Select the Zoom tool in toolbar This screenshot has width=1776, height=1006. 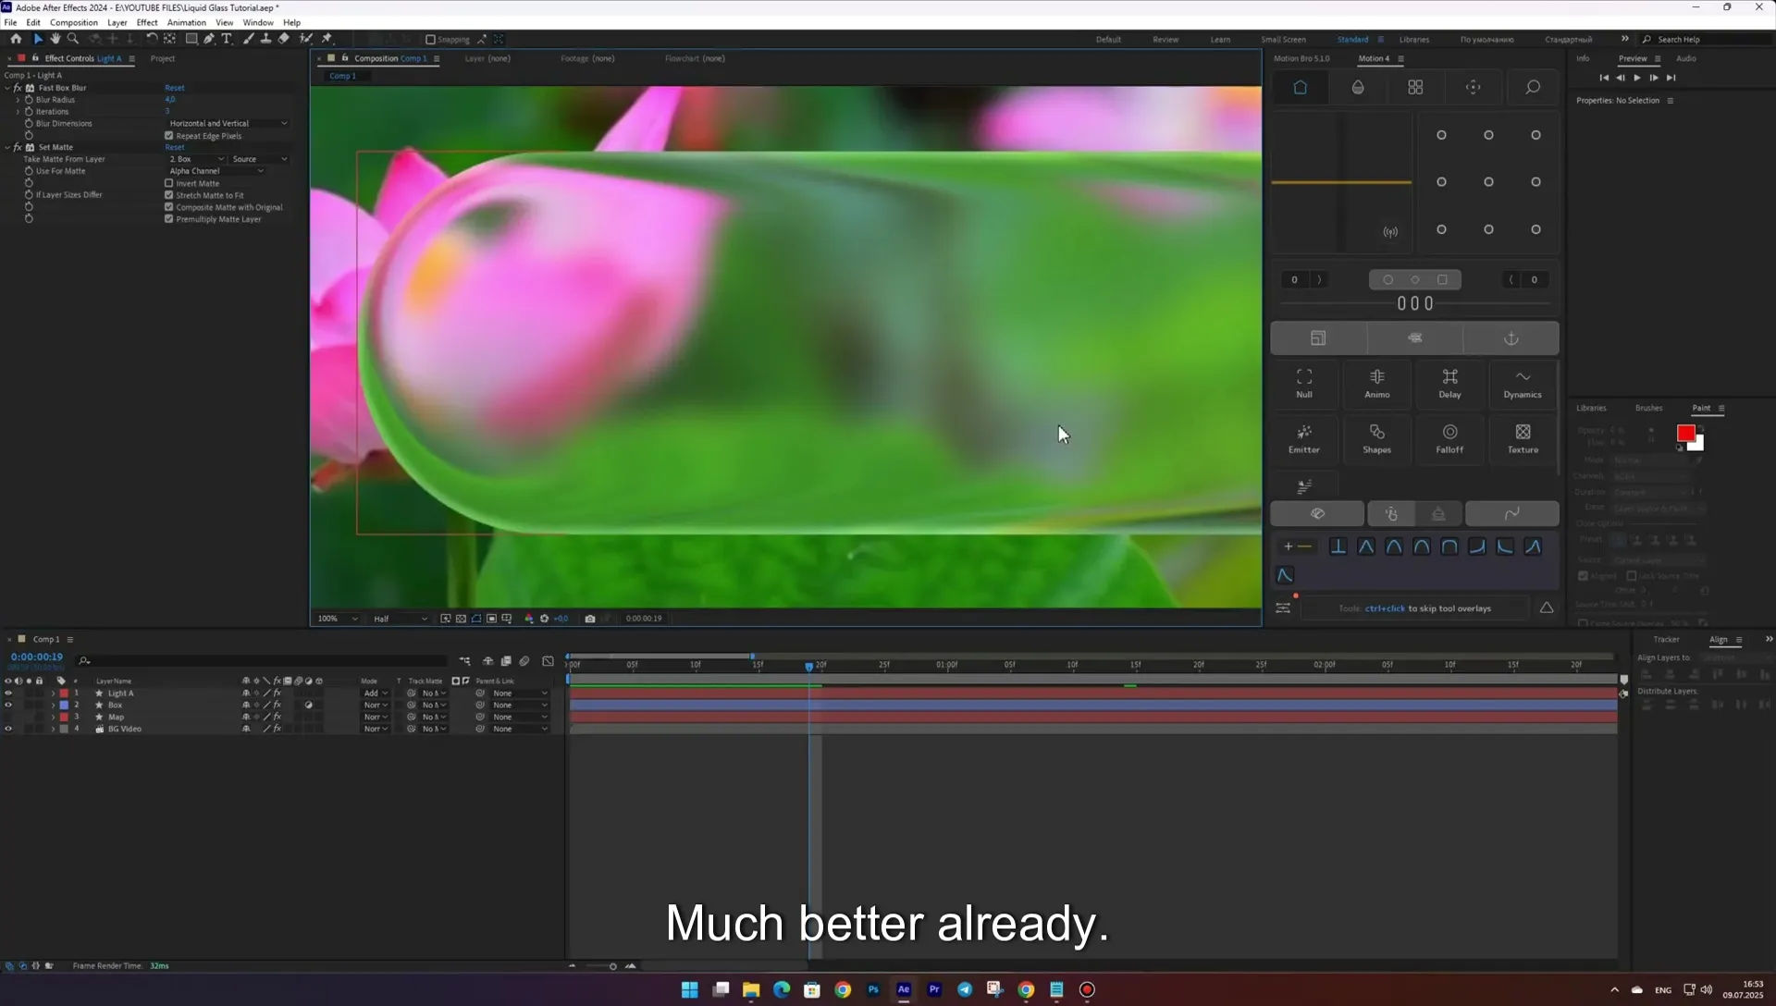[x=73, y=39]
